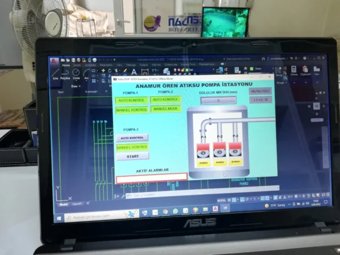Toggle POMPA-1 AUTO KONTROL mode
The image size is (340, 255).
[131, 100]
